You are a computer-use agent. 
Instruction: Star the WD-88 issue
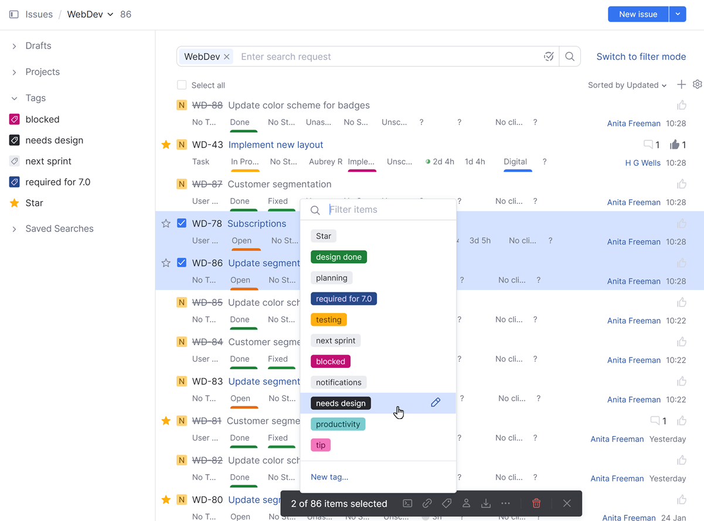(x=166, y=105)
